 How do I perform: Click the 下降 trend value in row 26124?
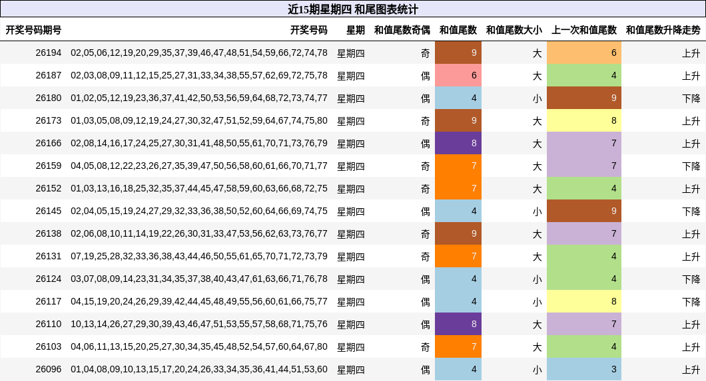point(691,279)
